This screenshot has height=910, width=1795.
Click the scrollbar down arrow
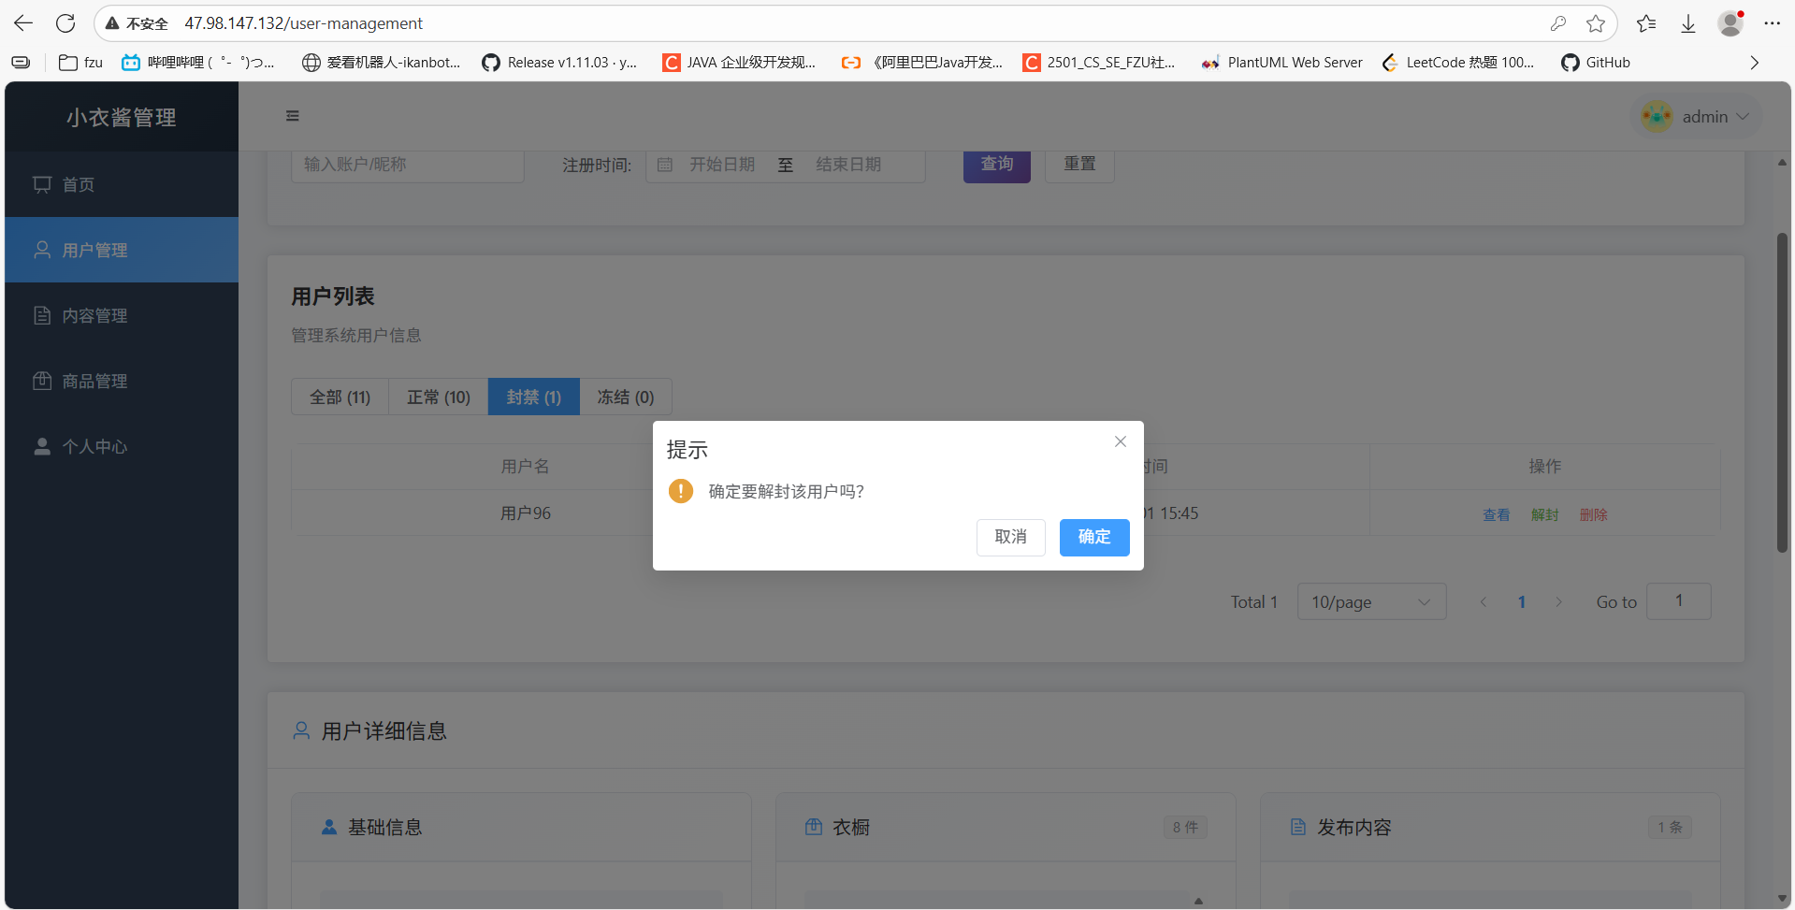[1782, 899]
